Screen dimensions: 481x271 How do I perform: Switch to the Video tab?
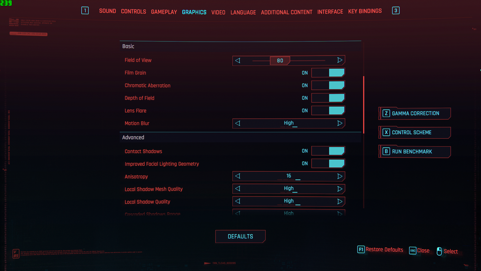coord(218,12)
